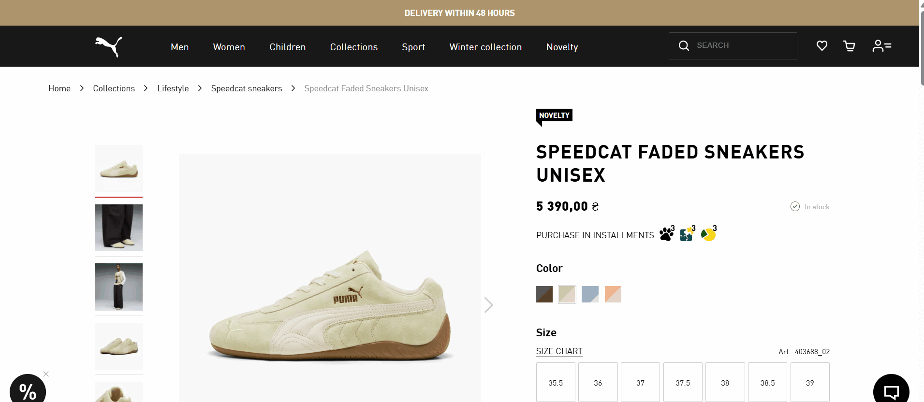This screenshot has width=924, height=402.
Task: Open the Winter collection menu
Action: 485,47
